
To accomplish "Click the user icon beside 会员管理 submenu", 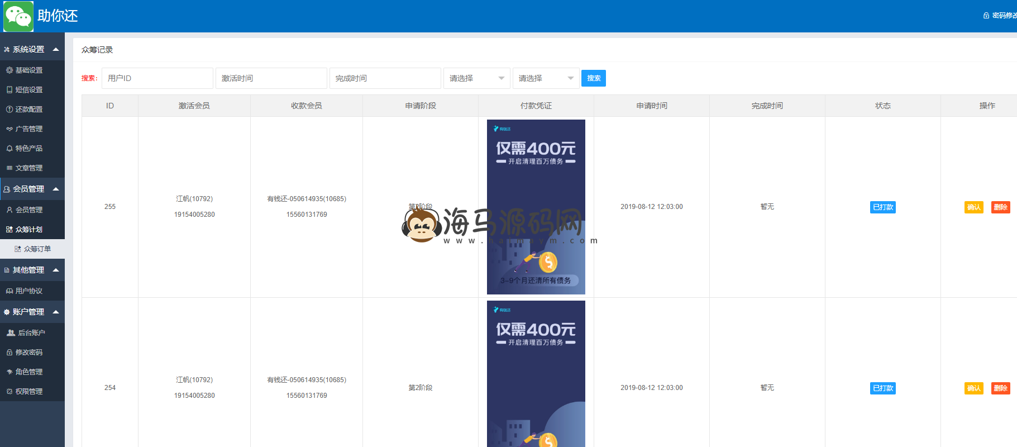I will (x=9, y=210).
